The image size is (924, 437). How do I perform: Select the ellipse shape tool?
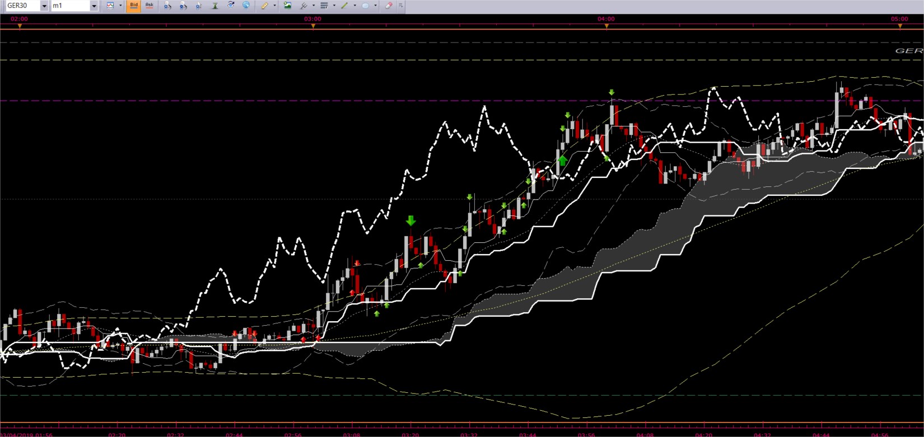(x=366, y=6)
